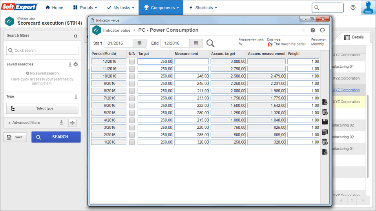Screen dimensions: 376x211
Task: Open the Home page
Action: click(55, 8)
